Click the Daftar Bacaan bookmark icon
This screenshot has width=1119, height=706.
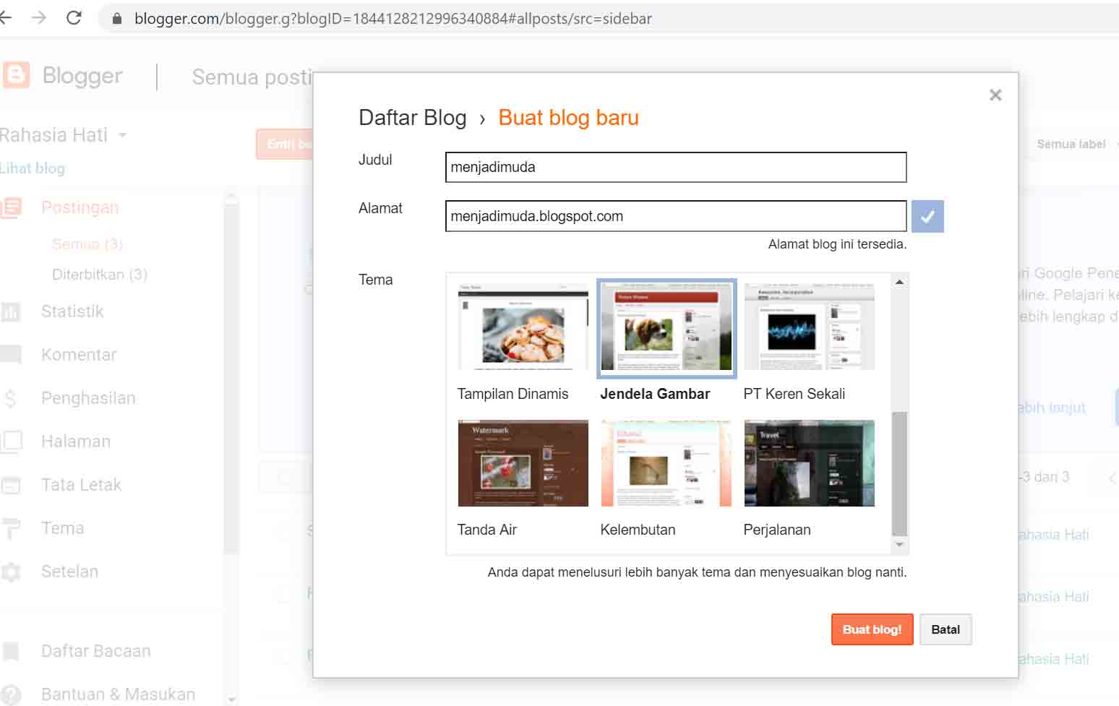pos(11,652)
